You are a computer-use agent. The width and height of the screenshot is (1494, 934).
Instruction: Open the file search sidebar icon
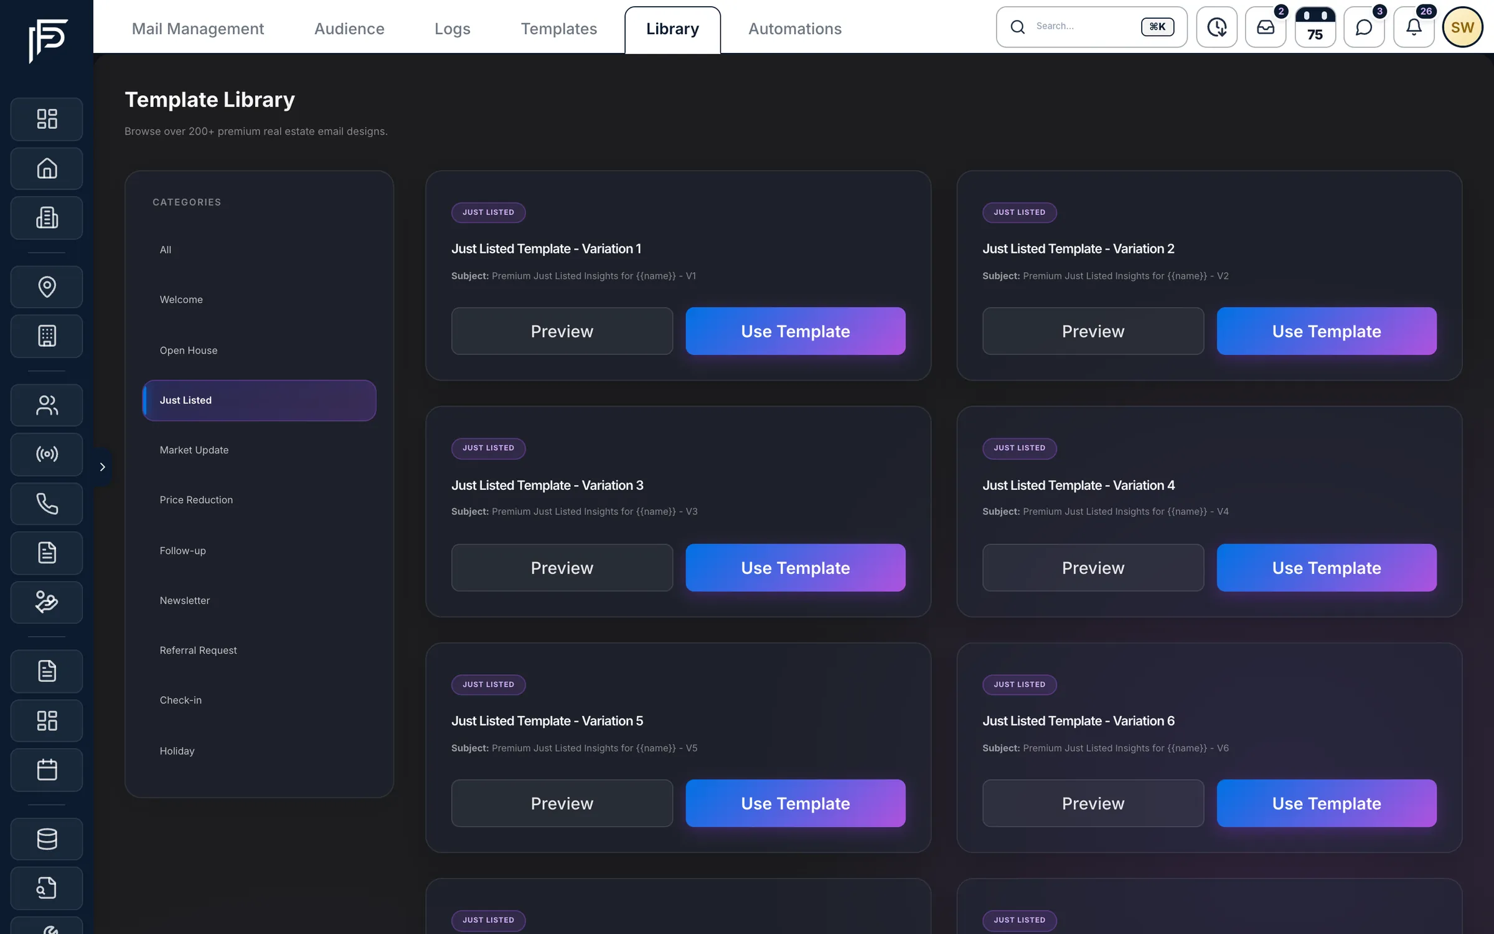pos(47,888)
